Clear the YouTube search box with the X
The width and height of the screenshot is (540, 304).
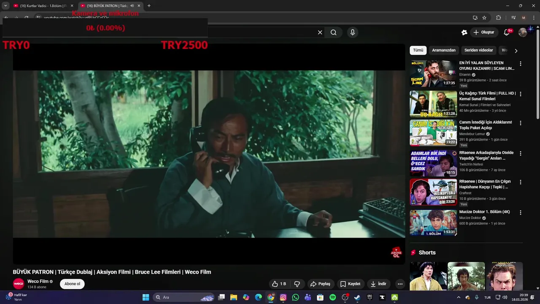pos(320,33)
